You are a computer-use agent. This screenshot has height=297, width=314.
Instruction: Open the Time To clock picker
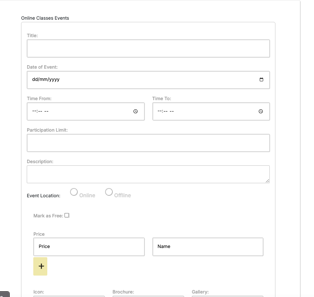point(261,112)
